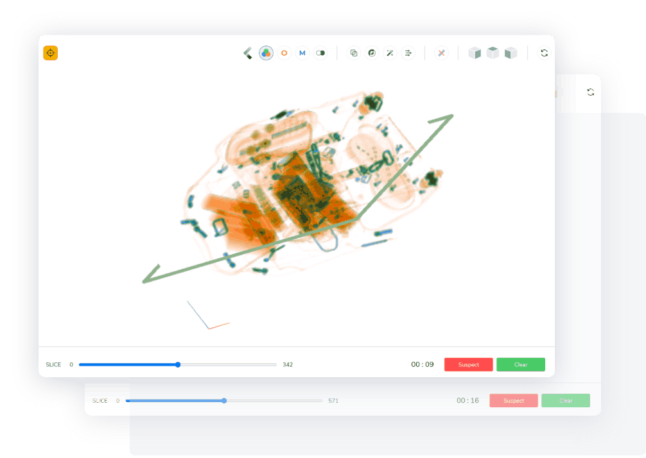Mark the scan as Clear
646x458 pixels.
coord(520,364)
